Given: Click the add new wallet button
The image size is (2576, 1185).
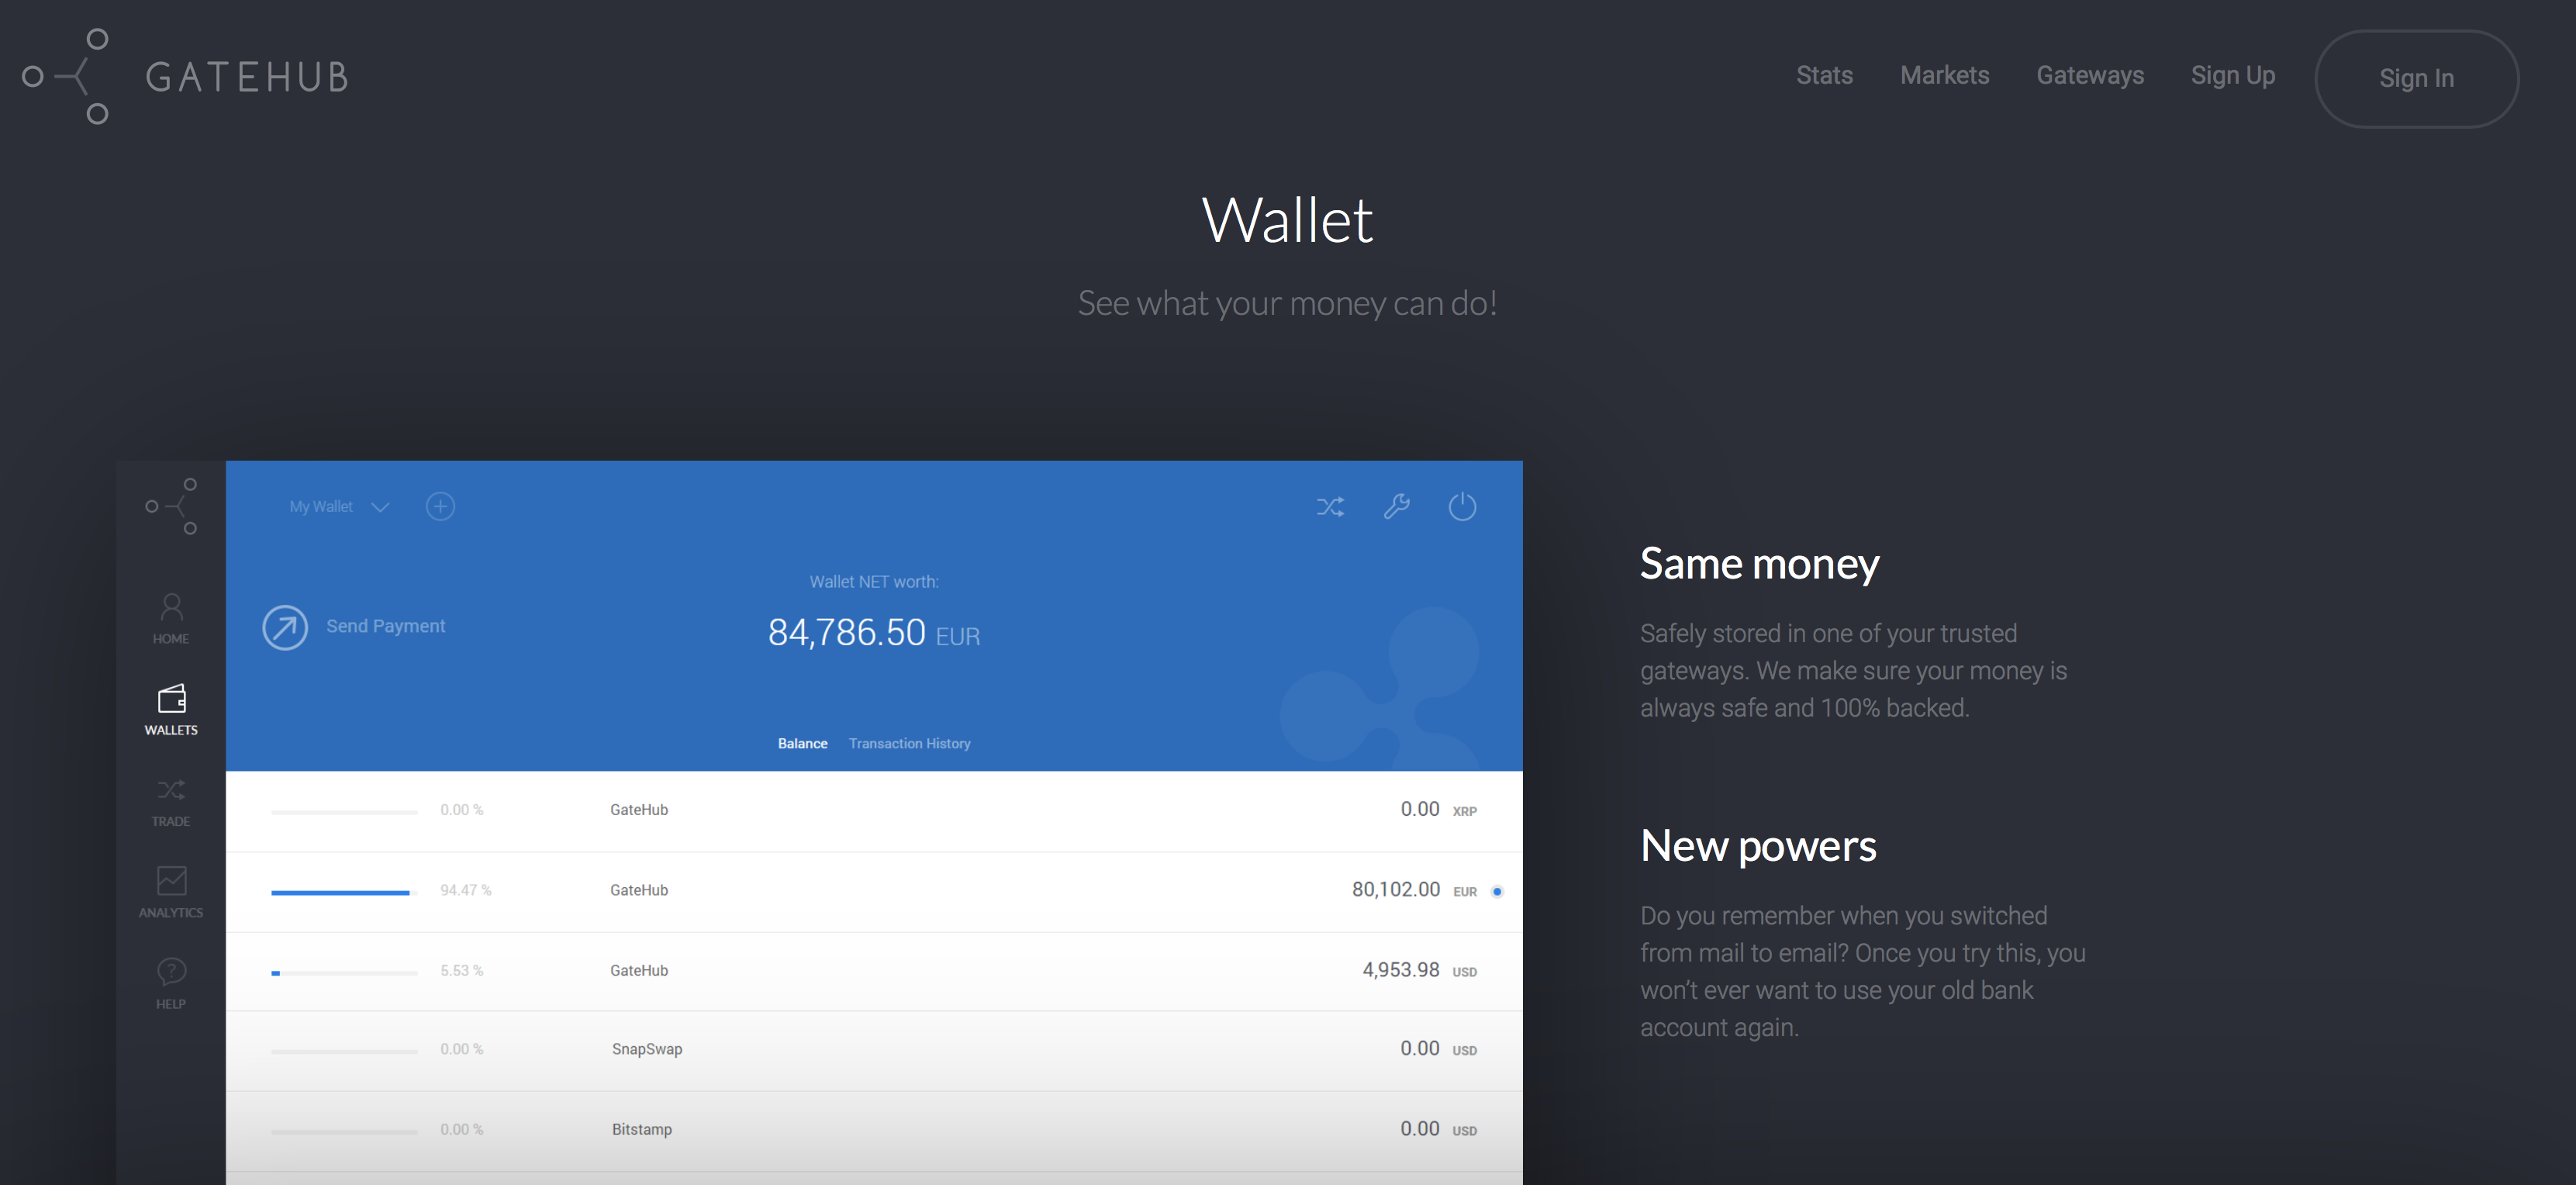Looking at the screenshot, I should point(442,506).
